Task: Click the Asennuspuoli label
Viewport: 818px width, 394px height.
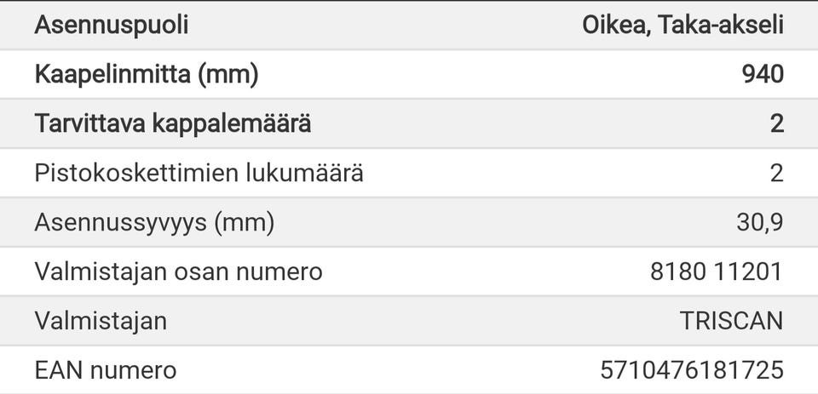Action: (111, 25)
